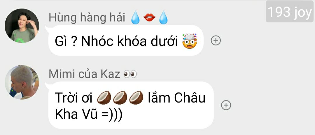Viewport: 315px width, 135px height.
Task: Click the lips emoji beside Hùng hàng hải
Action: click(x=149, y=18)
